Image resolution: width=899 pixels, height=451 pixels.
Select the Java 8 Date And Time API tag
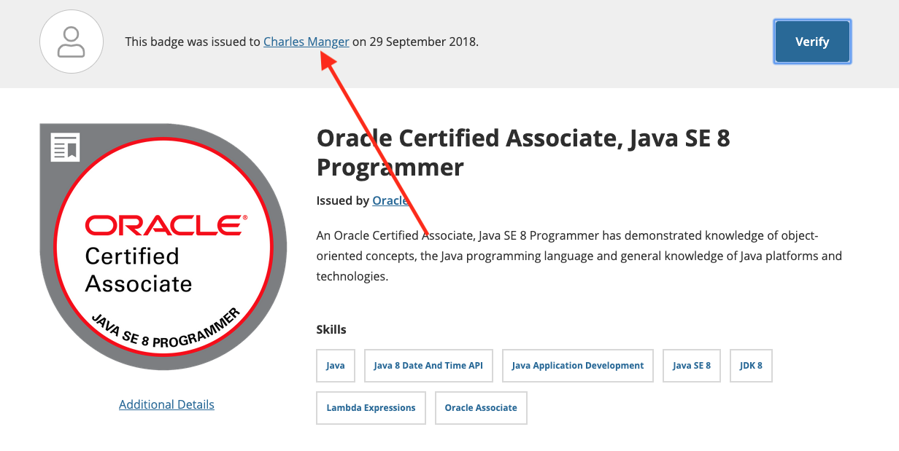click(428, 366)
